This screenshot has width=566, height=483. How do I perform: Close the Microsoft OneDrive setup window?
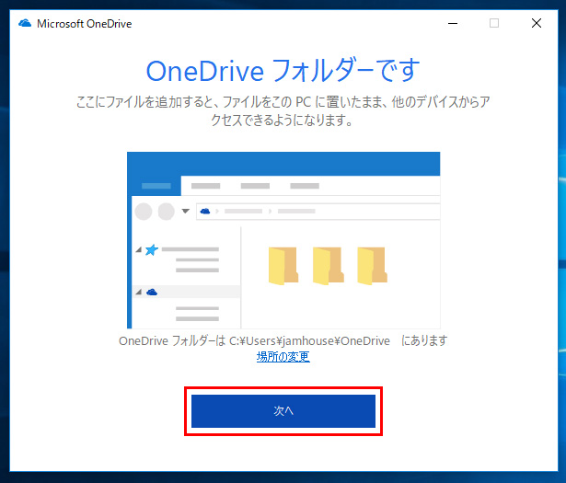coord(537,23)
